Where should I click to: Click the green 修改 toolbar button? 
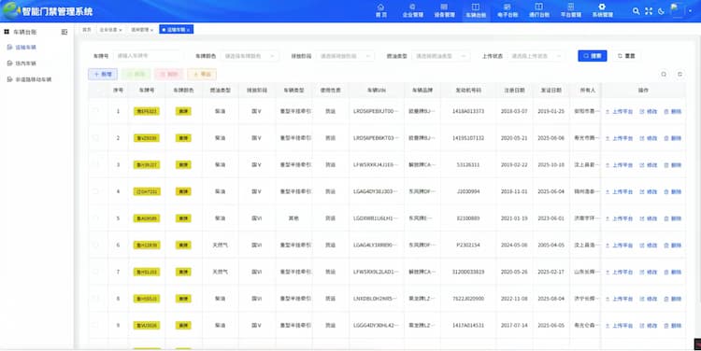click(x=136, y=74)
